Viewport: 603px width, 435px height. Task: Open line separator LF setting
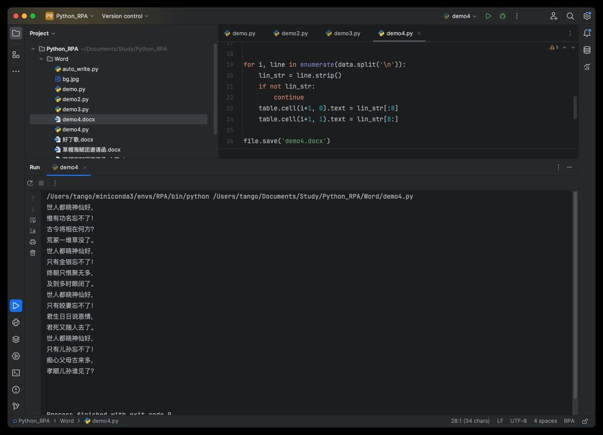coord(500,421)
